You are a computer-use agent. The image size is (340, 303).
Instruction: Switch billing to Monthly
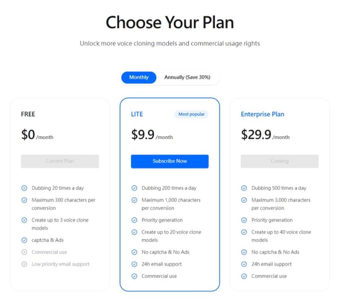139,77
